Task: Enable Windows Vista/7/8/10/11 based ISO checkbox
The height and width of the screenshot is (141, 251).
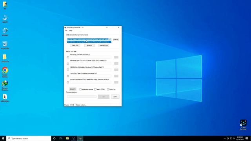Action: click(68, 63)
